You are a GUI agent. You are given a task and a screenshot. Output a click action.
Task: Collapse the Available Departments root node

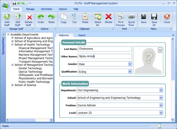(x=8, y=35)
